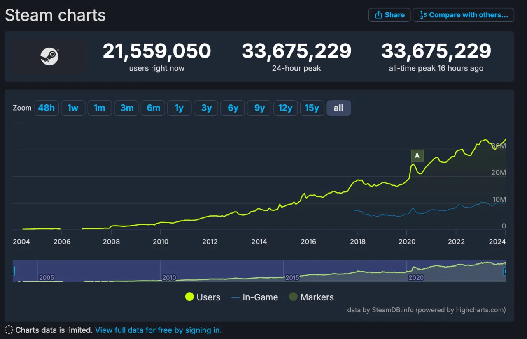Screen dimensions: 527x339
Task: Toggle Users series in legend
Action: [203, 297]
